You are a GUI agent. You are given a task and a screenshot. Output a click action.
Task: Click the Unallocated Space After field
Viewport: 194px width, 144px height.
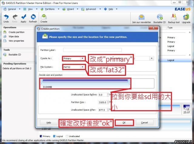103,110
